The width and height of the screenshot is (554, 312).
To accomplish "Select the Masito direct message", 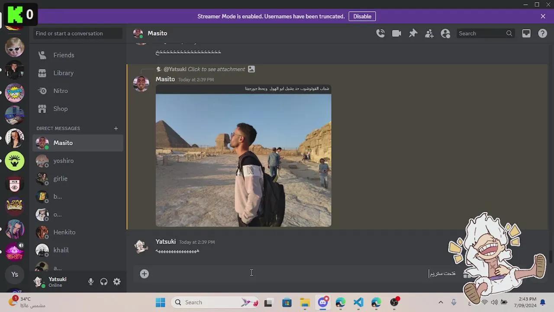I will pos(78,143).
